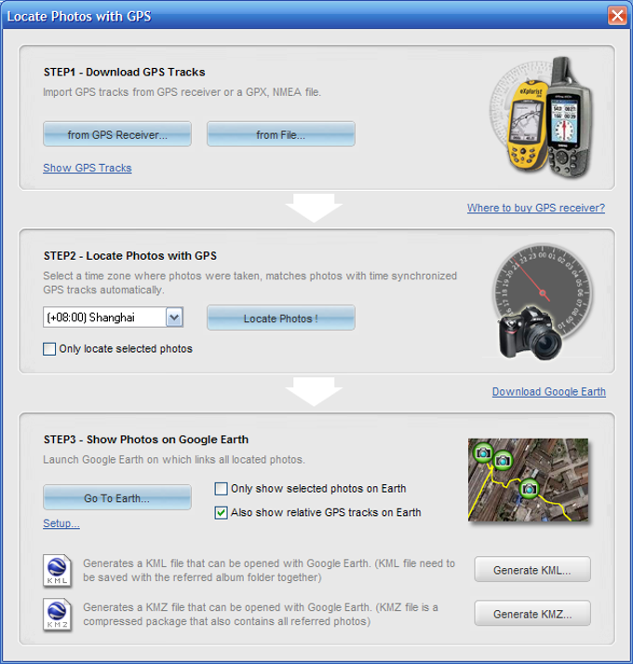Import tracks from GPS Receiver
The width and height of the screenshot is (633, 664).
pyautogui.click(x=117, y=134)
